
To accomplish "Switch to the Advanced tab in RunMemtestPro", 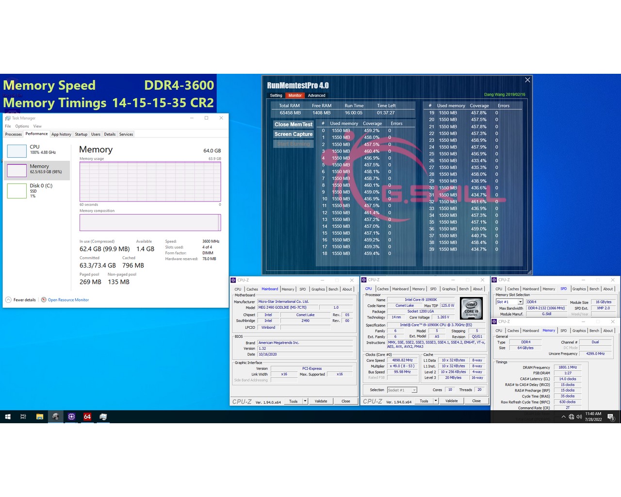I will tap(316, 96).
